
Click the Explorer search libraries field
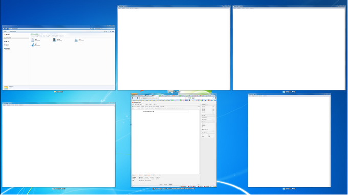(104, 29)
